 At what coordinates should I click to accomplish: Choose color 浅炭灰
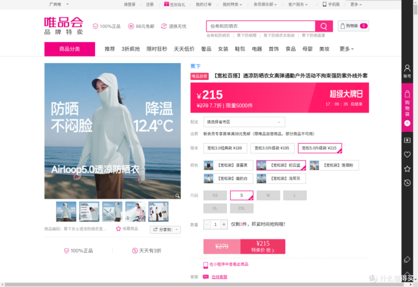click(281, 178)
